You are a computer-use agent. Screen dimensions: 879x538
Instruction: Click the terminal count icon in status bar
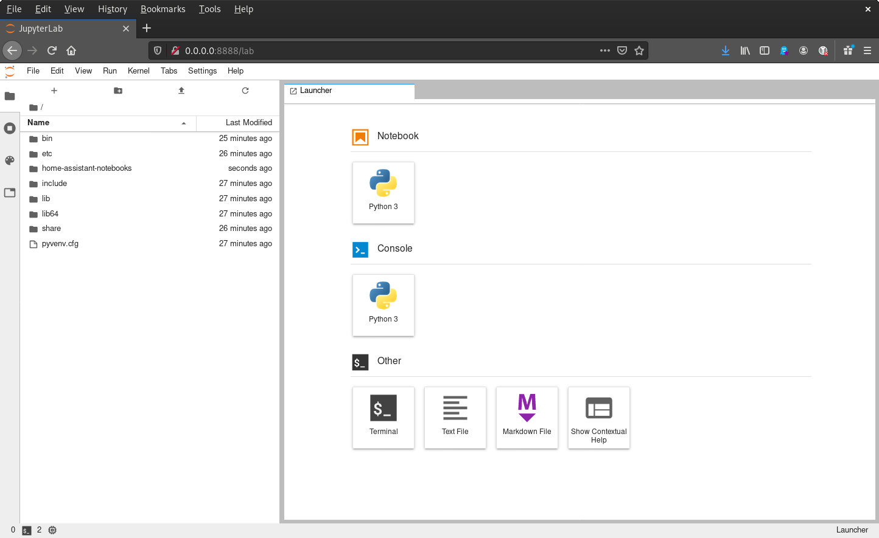(x=26, y=530)
